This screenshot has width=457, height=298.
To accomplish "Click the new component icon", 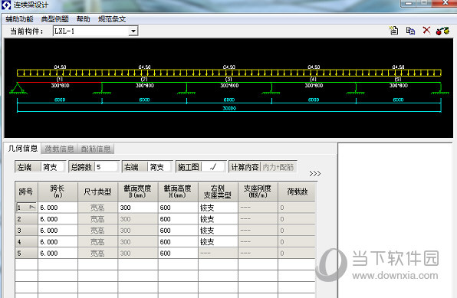I will click(394, 31).
